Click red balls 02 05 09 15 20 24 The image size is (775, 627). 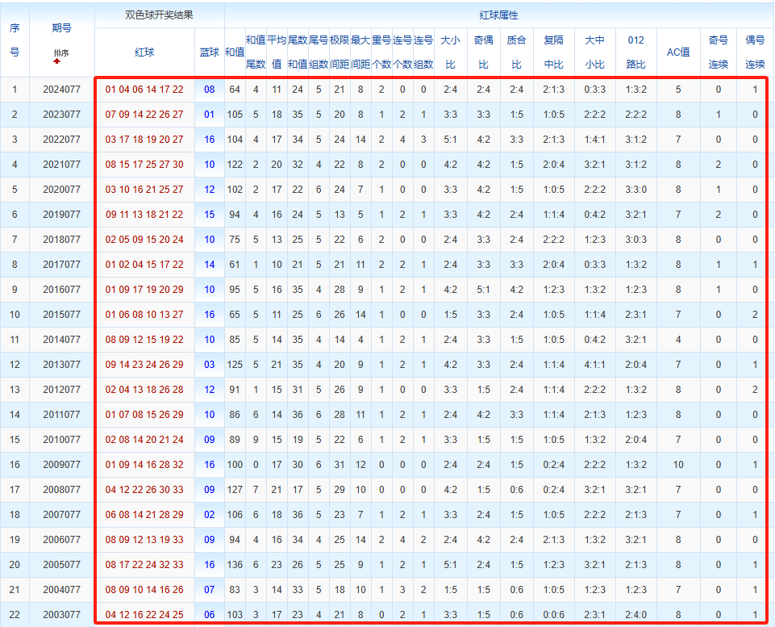[144, 240]
